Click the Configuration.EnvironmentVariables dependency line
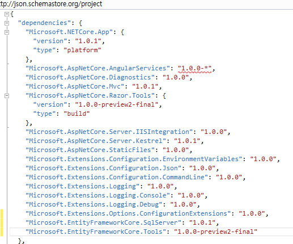The image size is (293, 244). pos(152,159)
